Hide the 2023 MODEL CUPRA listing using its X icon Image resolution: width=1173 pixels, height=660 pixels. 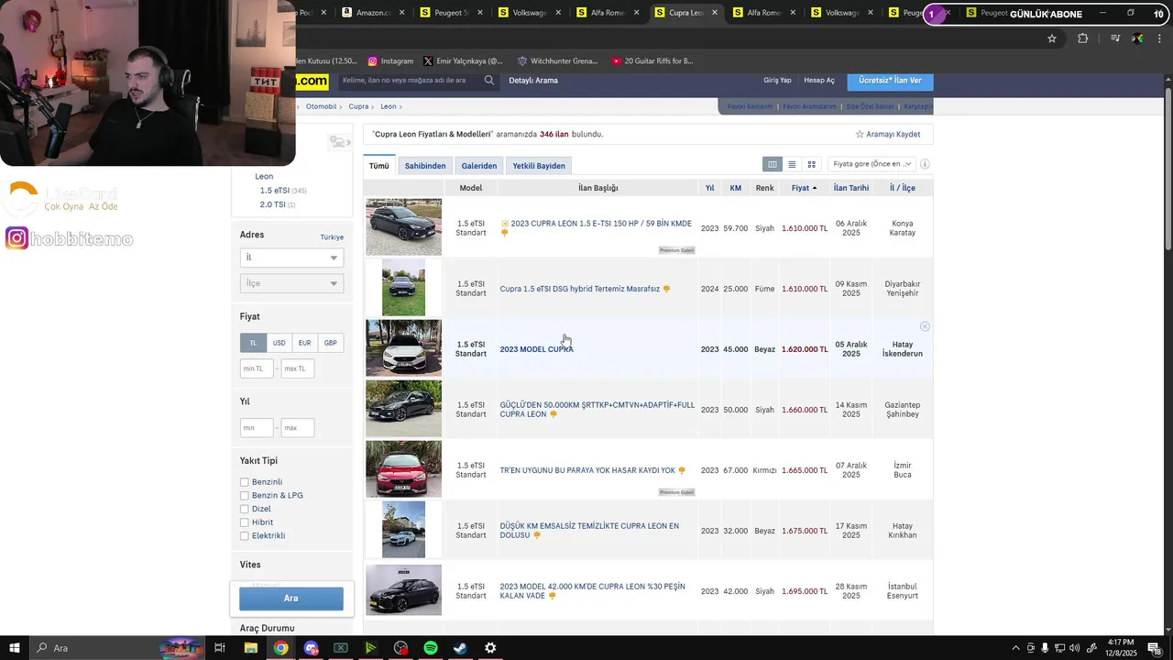coord(925,326)
